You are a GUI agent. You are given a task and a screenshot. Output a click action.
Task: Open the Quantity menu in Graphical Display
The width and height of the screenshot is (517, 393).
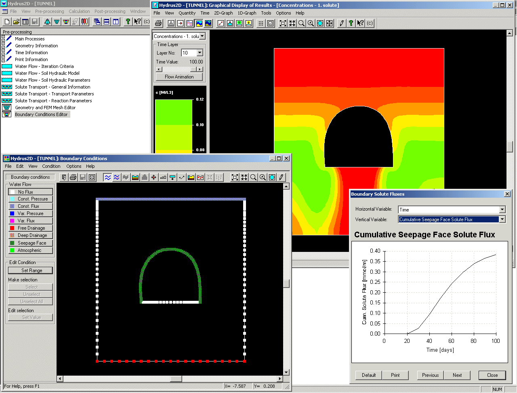[187, 13]
